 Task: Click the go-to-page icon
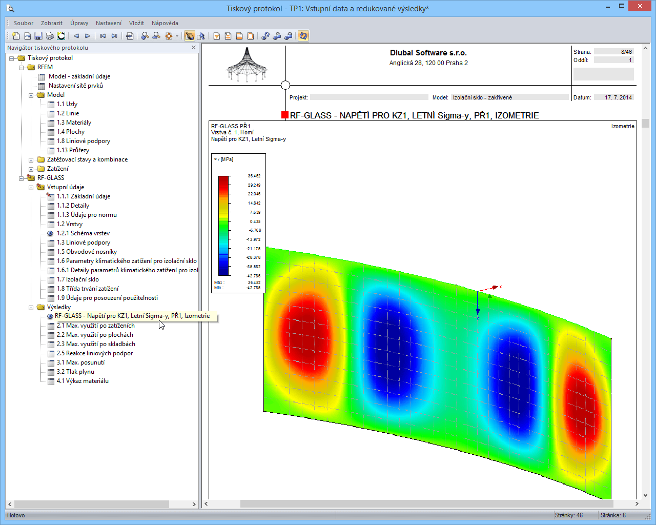click(x=130, y=36)
